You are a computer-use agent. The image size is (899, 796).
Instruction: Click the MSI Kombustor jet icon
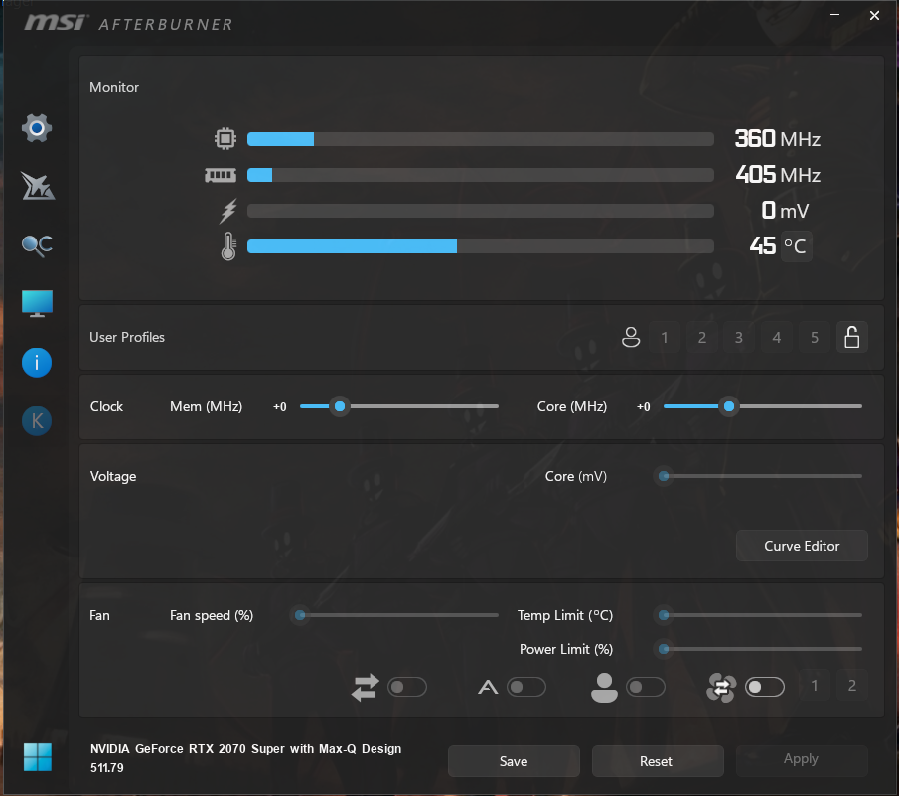click(37, 186)
